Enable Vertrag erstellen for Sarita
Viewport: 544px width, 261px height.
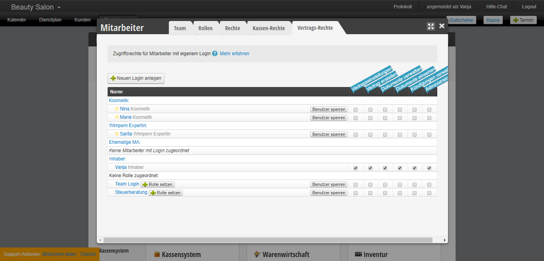point(370,134)
